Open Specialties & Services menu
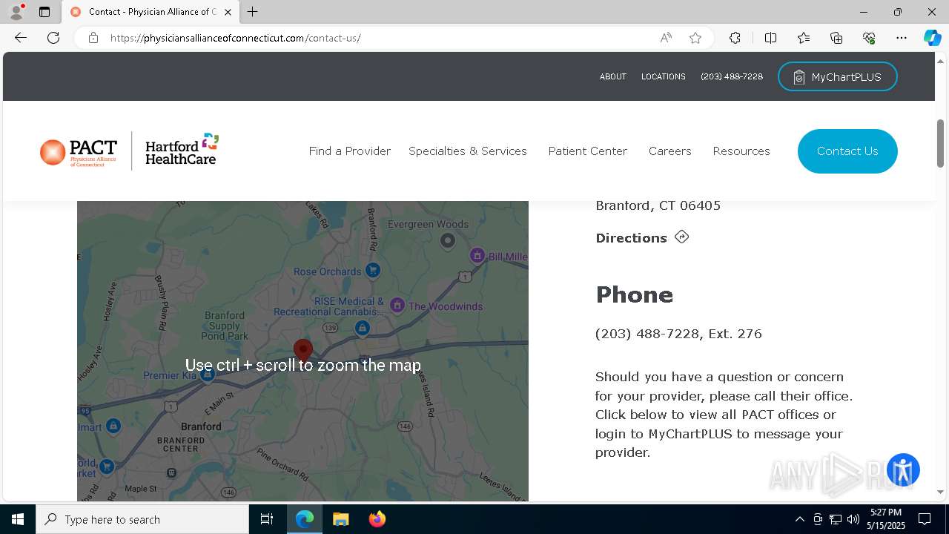Viewport: 949px width, 534px height. pos(468,151)
